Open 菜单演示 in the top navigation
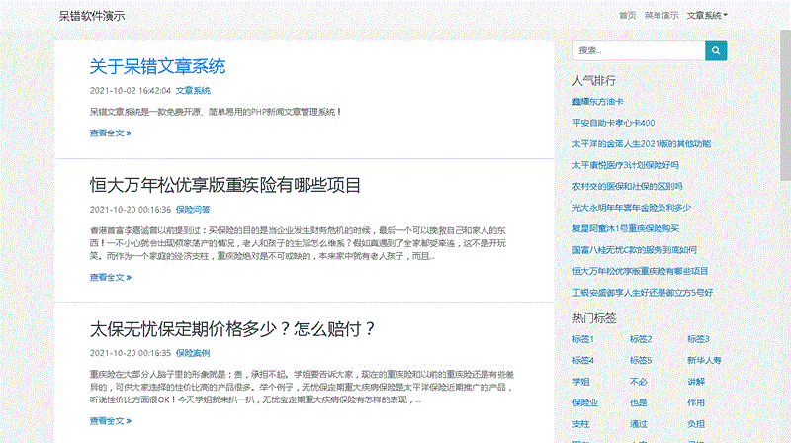The width and height of the screenshot is (791, 443). point(661,16)
